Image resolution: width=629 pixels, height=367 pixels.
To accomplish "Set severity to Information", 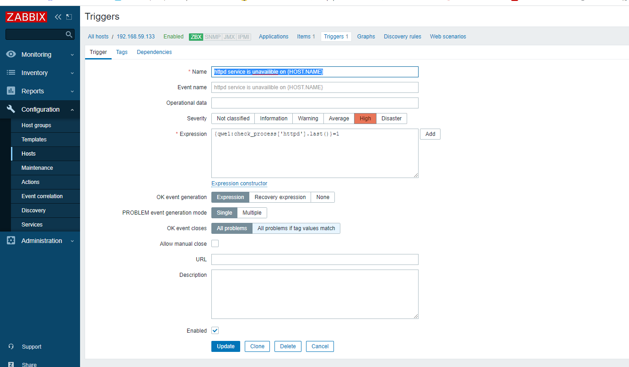I will point(274,119).
